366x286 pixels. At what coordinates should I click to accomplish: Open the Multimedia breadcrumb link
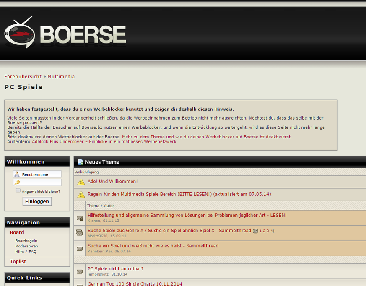(x=61, y=77)
